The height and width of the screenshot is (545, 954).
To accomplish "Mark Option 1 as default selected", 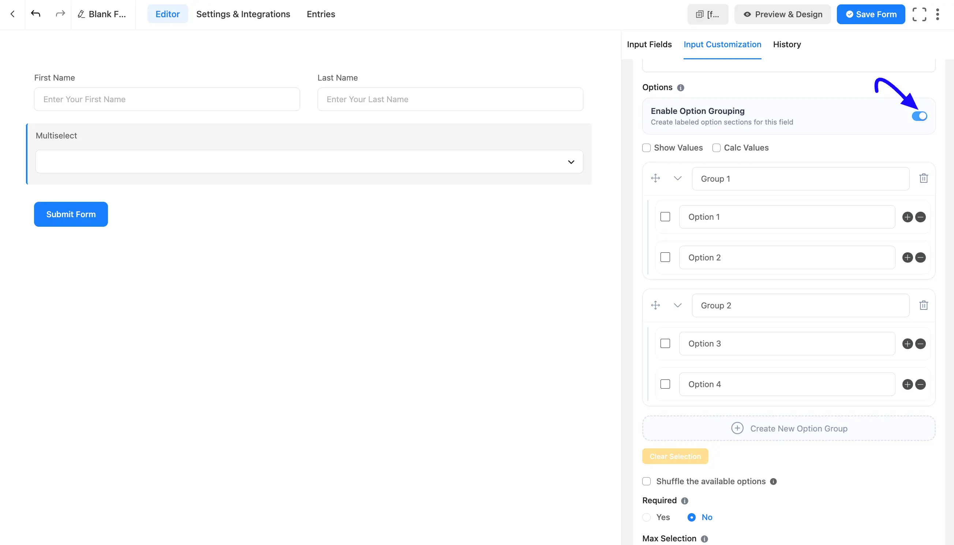I will pyautogui.click(x=665, y=217).
